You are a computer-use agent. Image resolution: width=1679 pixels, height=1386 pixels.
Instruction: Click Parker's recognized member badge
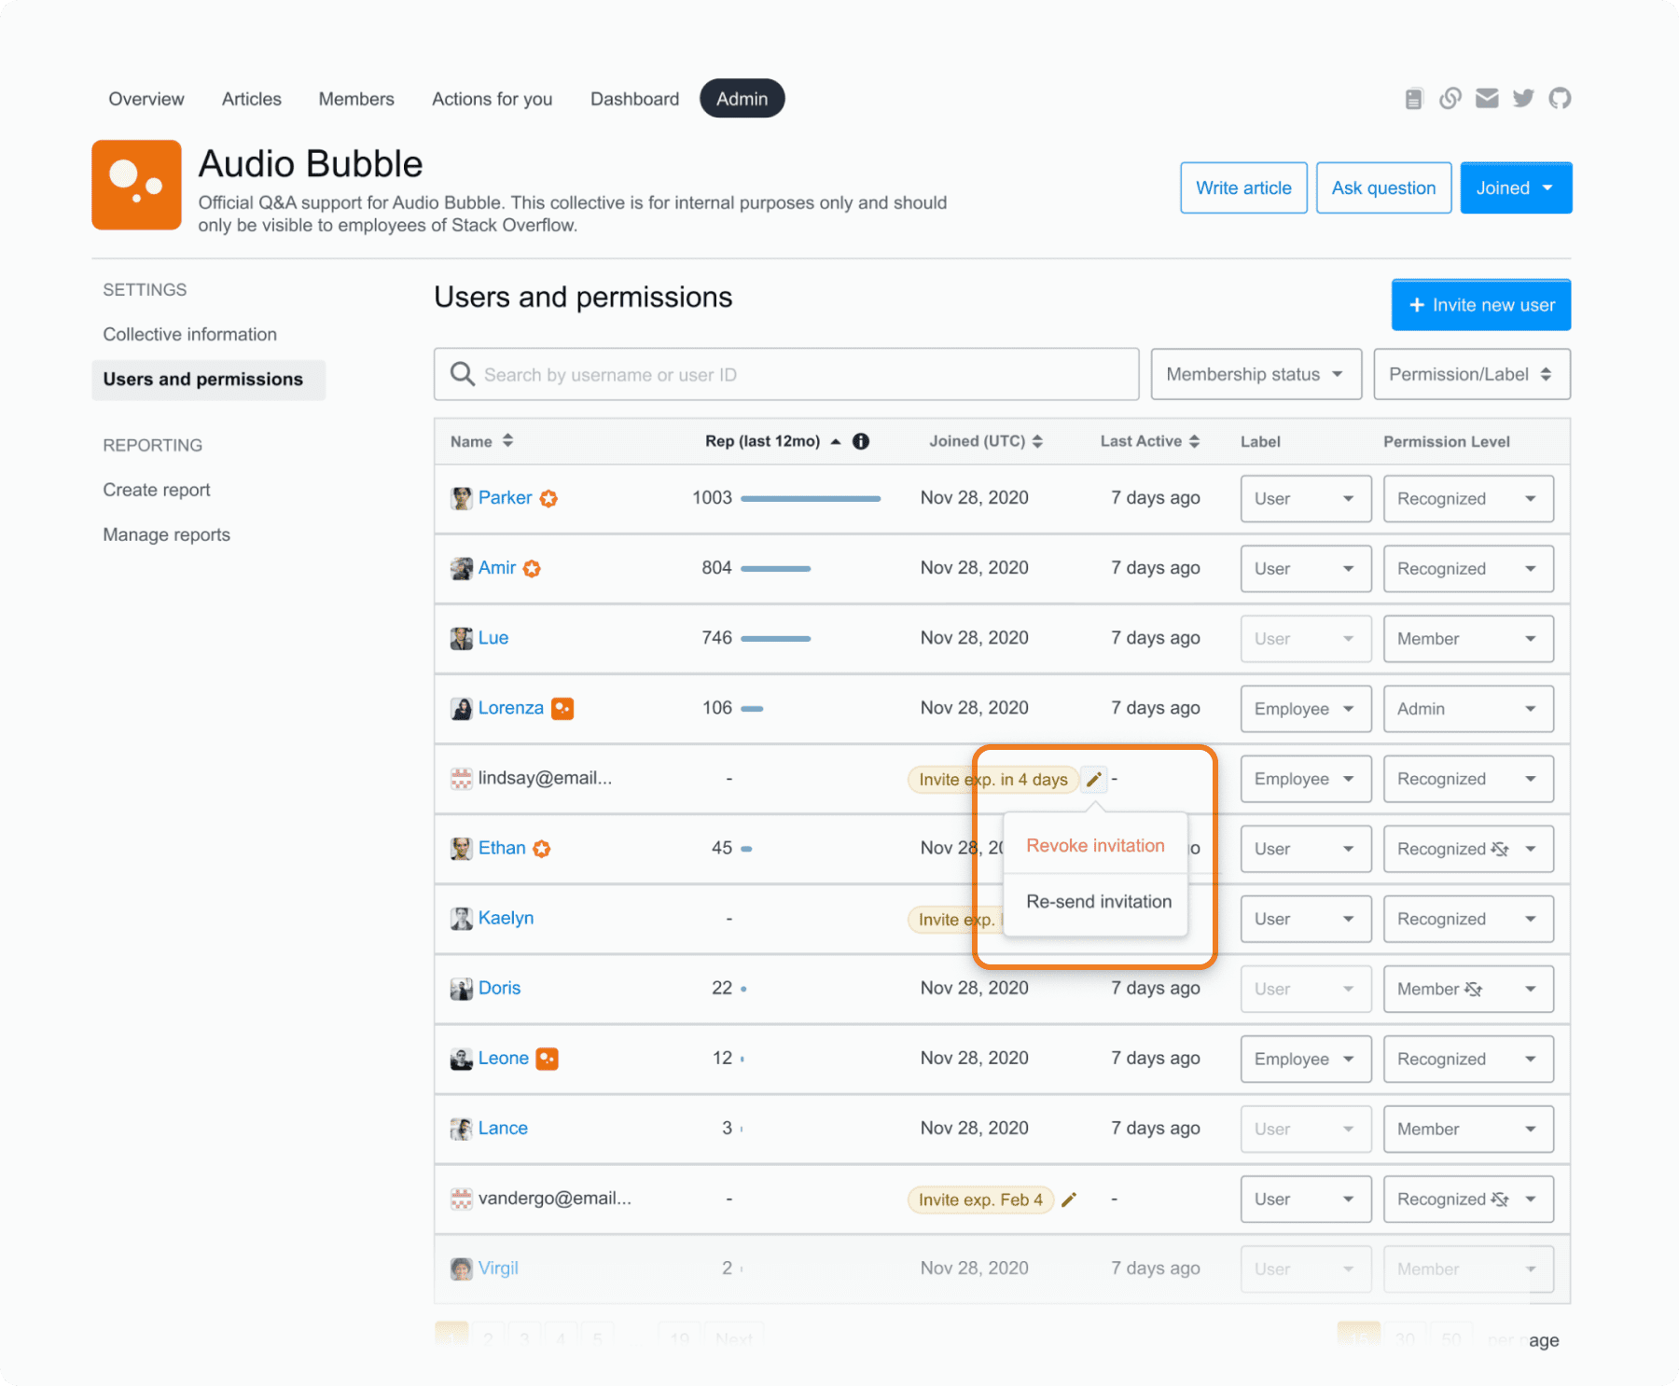coord(548,498)
